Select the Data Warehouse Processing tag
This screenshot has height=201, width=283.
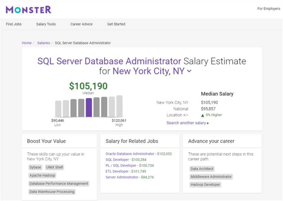tap(52, 192)
